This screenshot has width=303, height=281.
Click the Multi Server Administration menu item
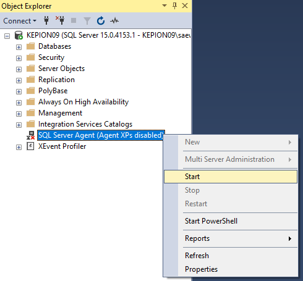click(231, 159)
